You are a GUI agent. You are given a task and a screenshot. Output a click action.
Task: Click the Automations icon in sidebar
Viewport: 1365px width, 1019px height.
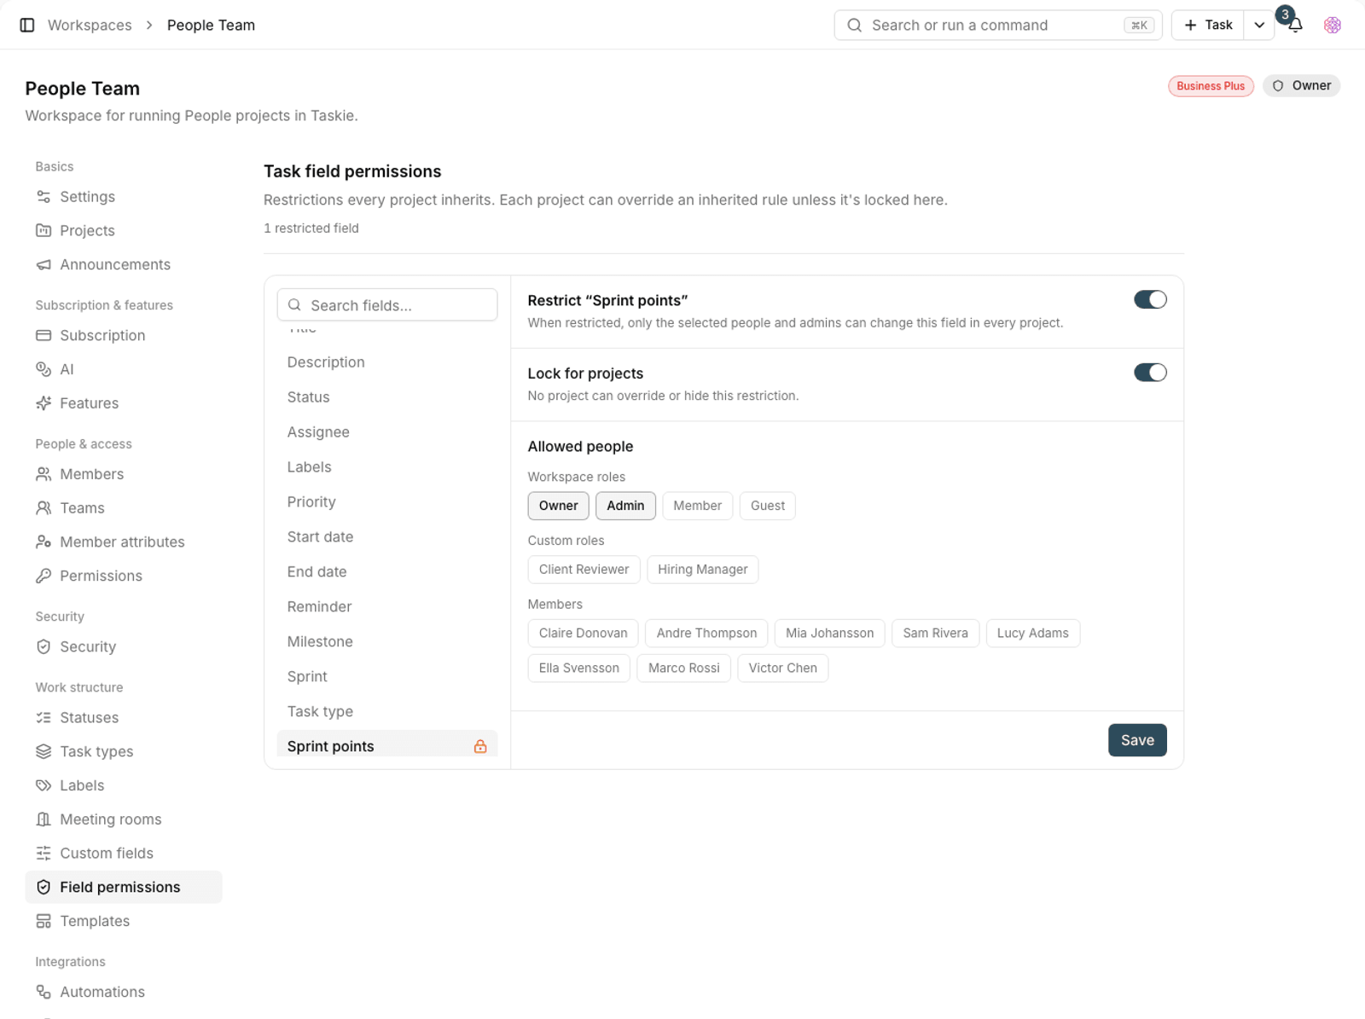(44, 992)
